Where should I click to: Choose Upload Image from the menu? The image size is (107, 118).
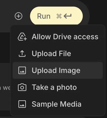[x=58, y=70]
